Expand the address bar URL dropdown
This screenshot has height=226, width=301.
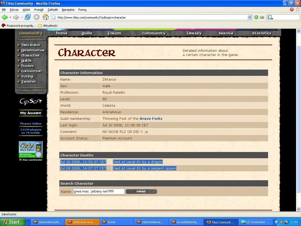[x=250, y=17]
